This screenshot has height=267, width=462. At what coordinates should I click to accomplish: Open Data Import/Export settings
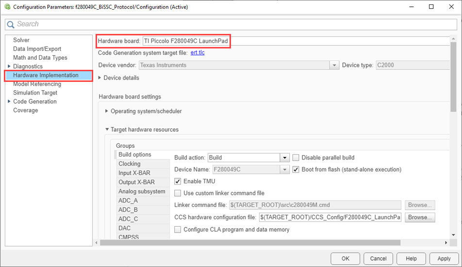[x=37, y=49]
